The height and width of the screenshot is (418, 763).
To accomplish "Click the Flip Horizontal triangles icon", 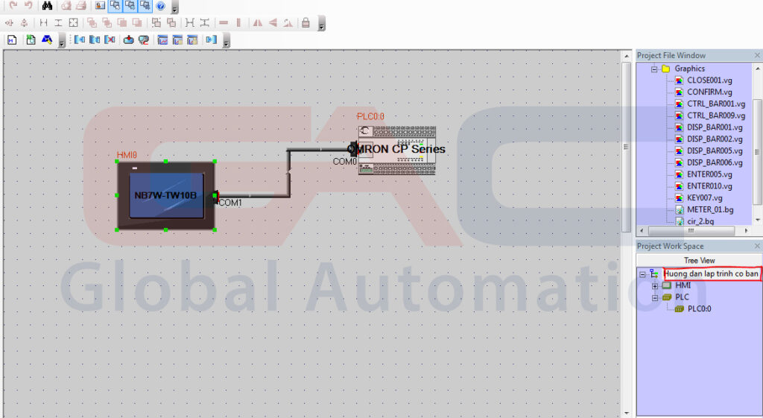I will pyautogui.click(x=258, y=22).
